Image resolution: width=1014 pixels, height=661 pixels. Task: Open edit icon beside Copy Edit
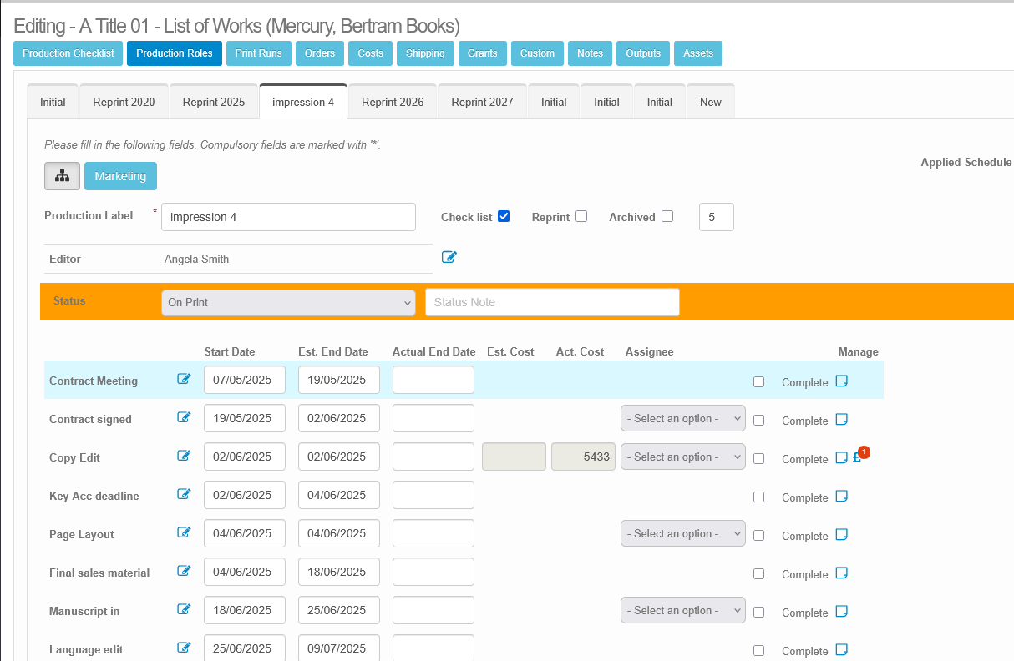tap(184, 456)
